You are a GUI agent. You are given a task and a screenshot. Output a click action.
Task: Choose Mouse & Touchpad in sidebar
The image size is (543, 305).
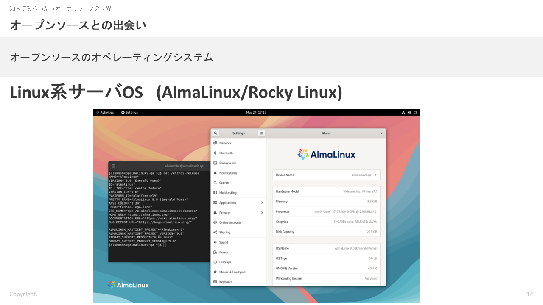(x=232, y=272)
